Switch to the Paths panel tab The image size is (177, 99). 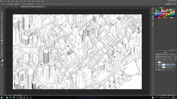[x=172, y=53]
